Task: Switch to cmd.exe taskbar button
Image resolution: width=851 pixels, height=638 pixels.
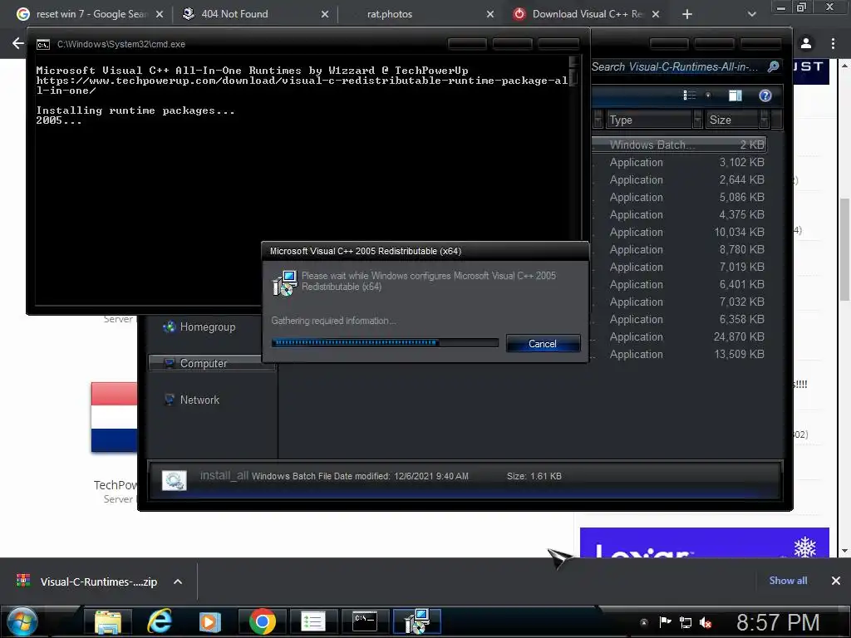Action: 364,621
